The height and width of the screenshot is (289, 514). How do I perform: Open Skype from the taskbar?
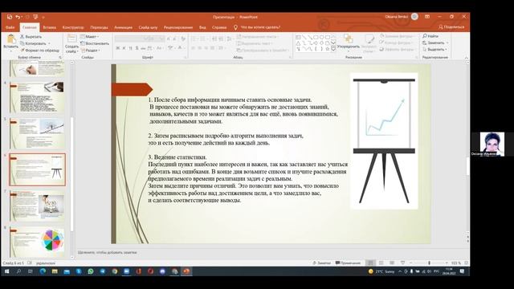click(x=79, y=271)
